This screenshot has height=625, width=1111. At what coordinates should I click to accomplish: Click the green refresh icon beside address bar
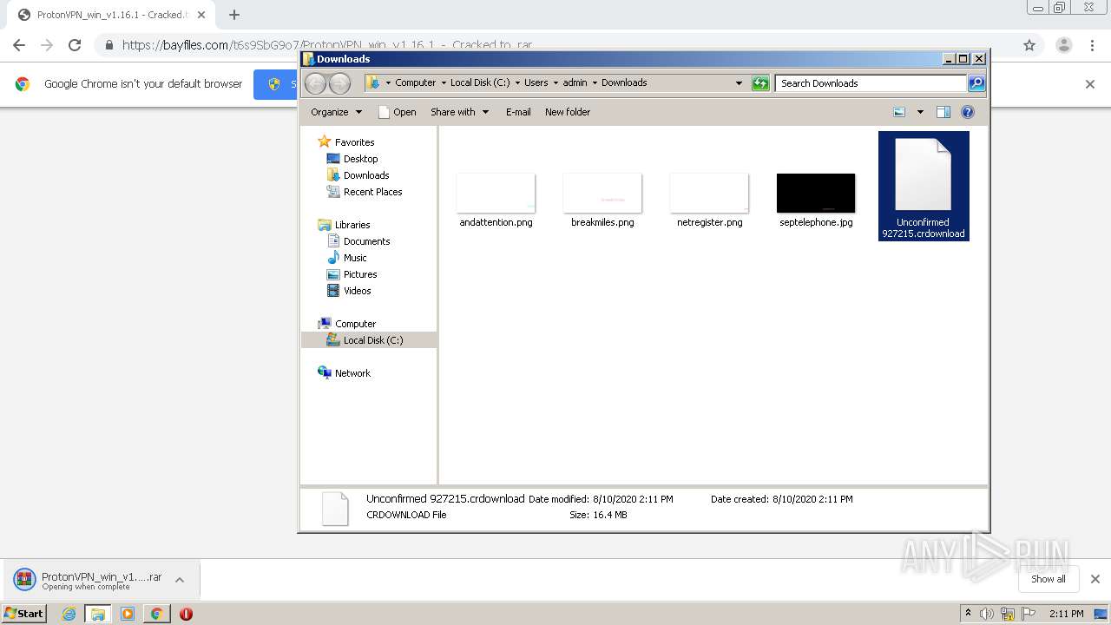(760, 83)
